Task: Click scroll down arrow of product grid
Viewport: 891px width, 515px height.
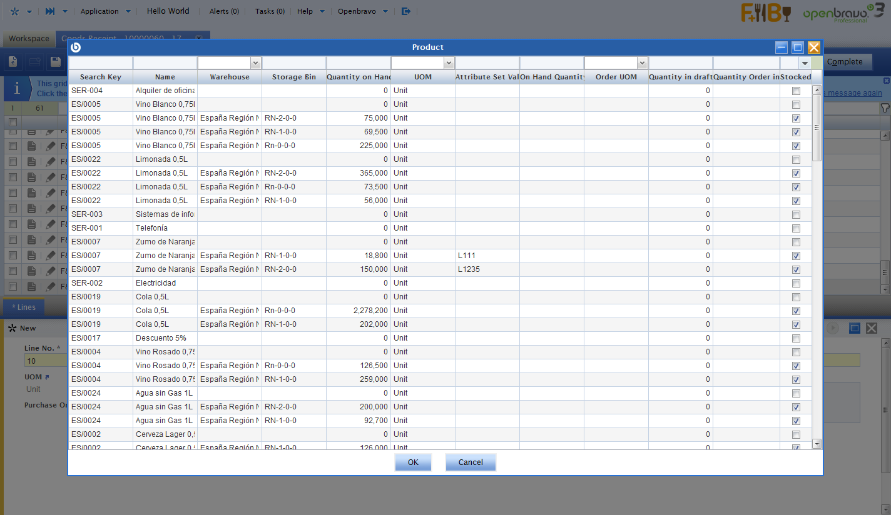Action: point(817,444)
